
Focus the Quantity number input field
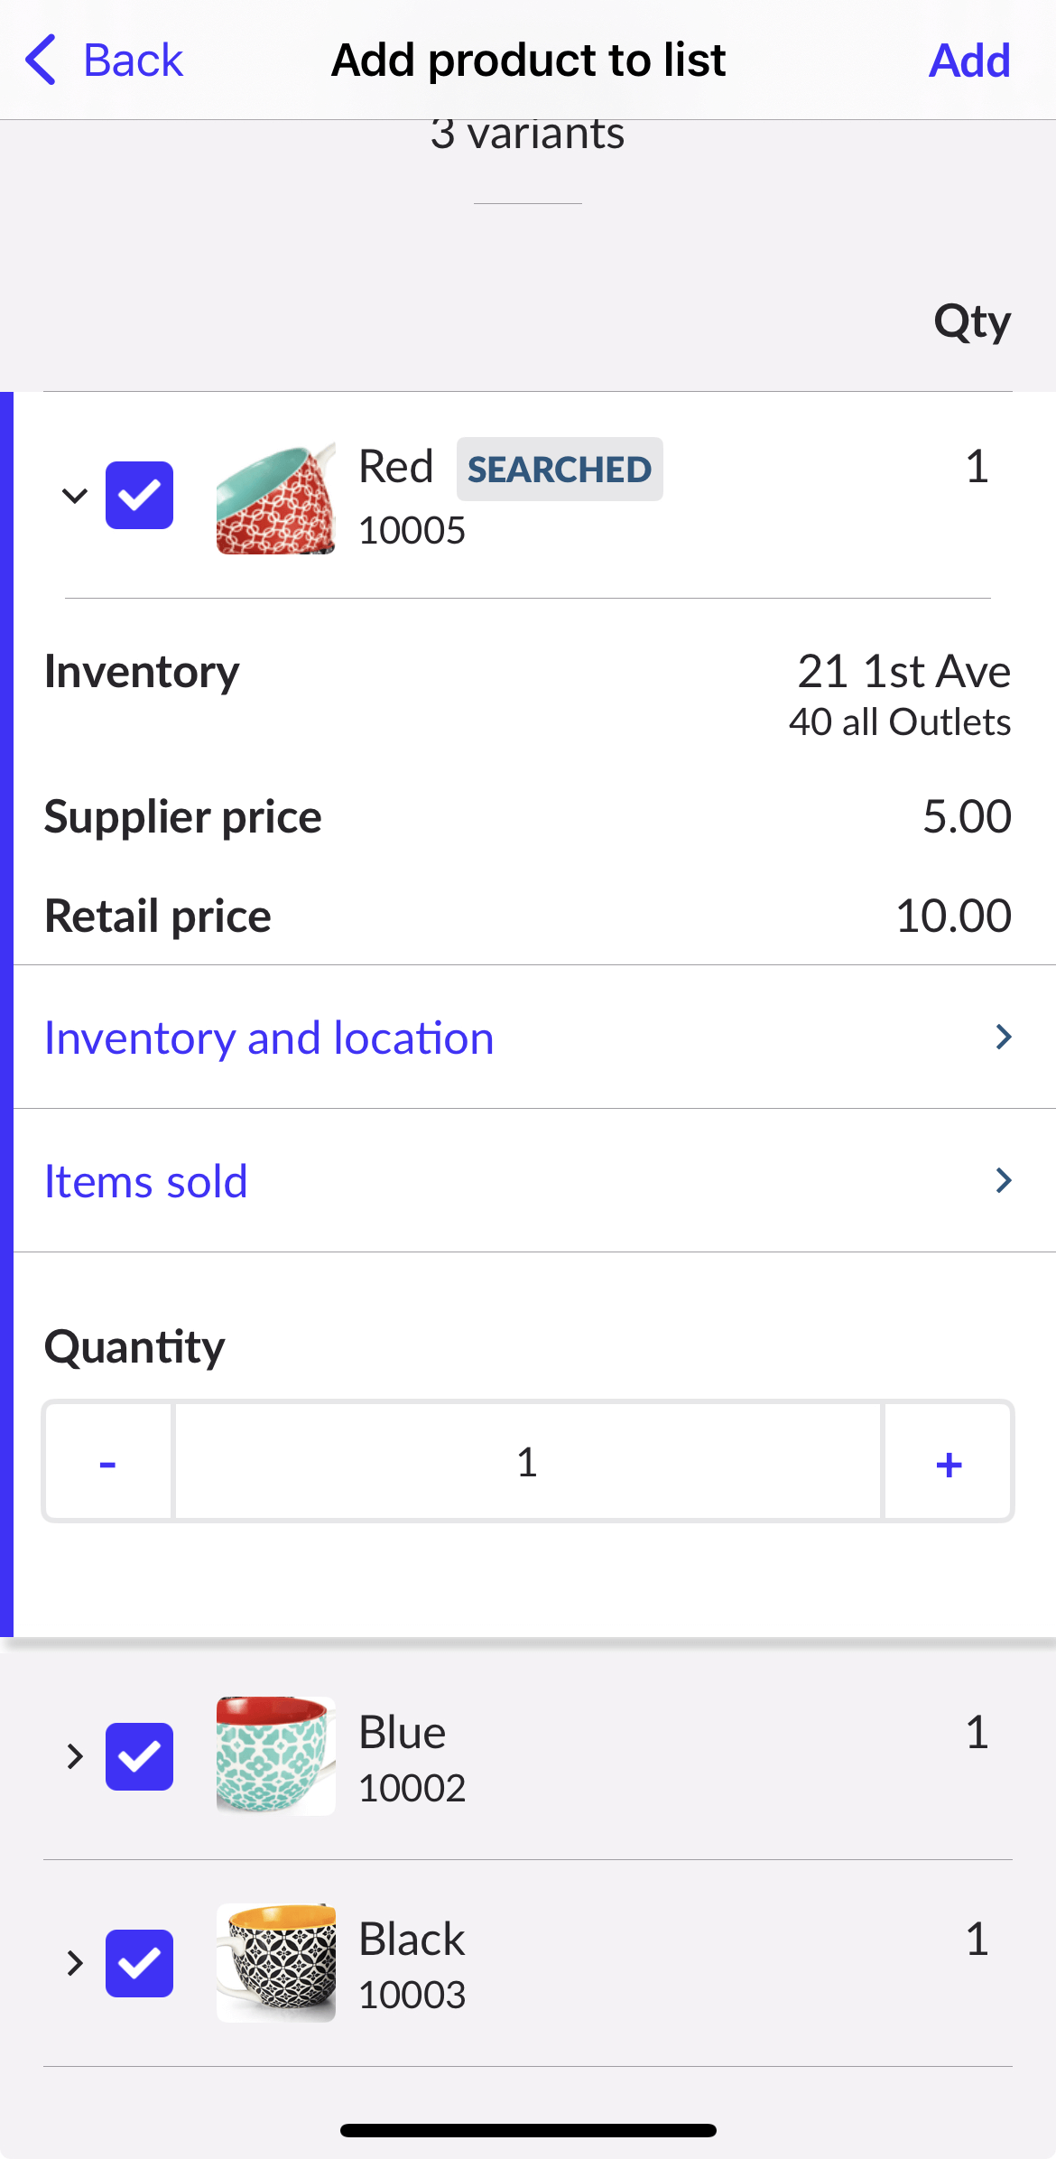pos(527,1462)
